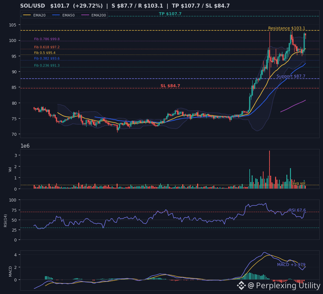The image size is (323, 294).
Task: Click the Fib 0.236 $91.3 label
Action: click(47, 65)
